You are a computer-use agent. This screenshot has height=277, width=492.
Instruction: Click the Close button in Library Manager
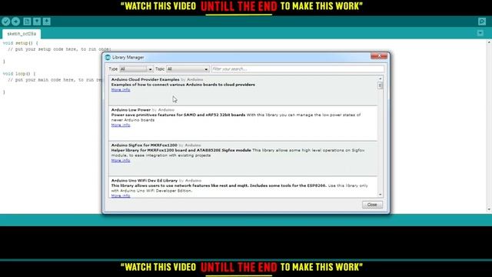tap(372, 205)
